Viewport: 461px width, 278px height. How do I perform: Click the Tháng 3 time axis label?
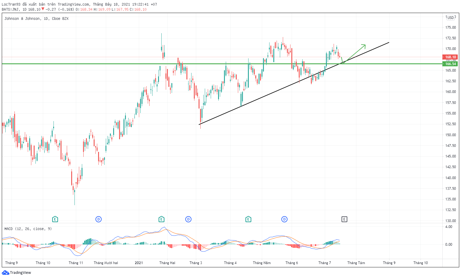196,263
